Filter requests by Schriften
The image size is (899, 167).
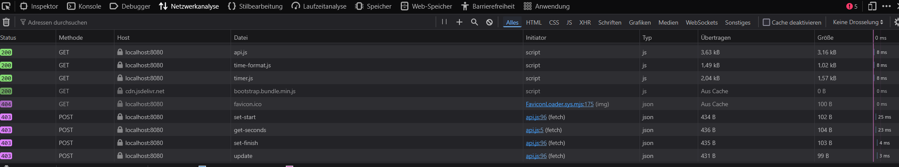(610, 22)
